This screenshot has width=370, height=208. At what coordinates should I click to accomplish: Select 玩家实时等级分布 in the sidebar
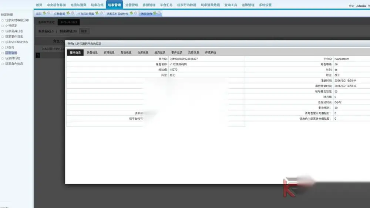click(17, 20)
